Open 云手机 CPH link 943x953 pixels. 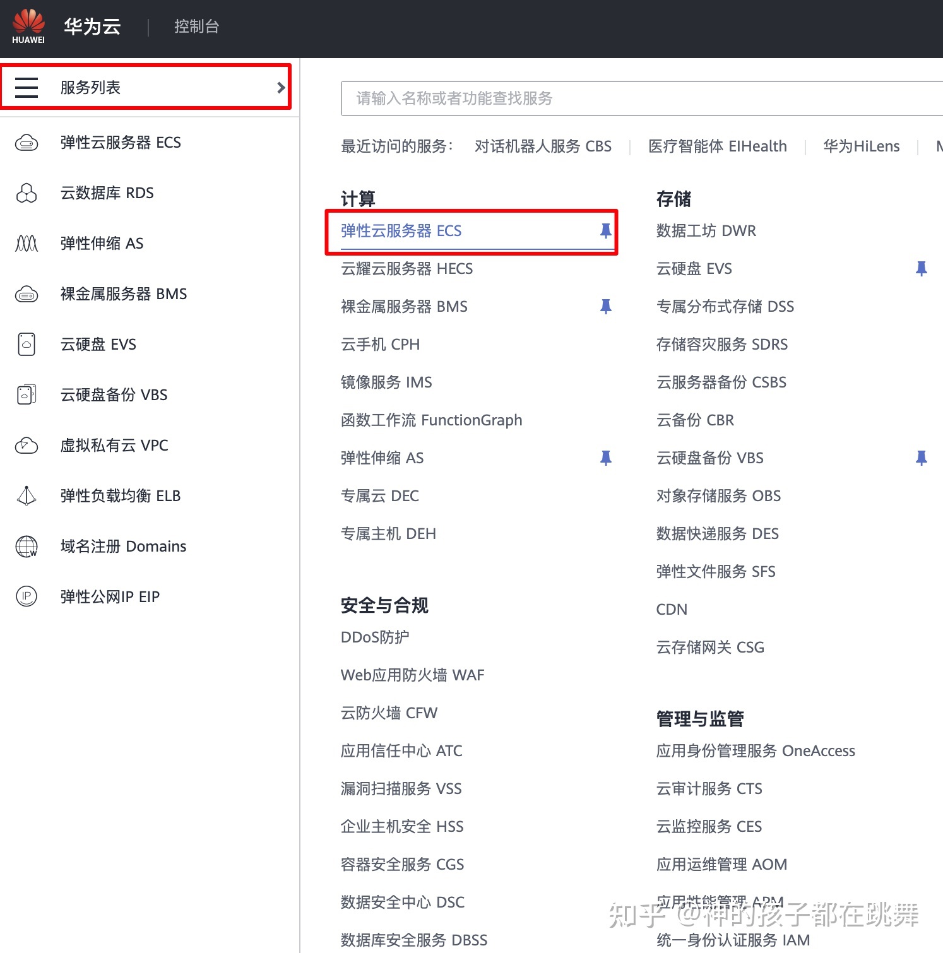381,345
